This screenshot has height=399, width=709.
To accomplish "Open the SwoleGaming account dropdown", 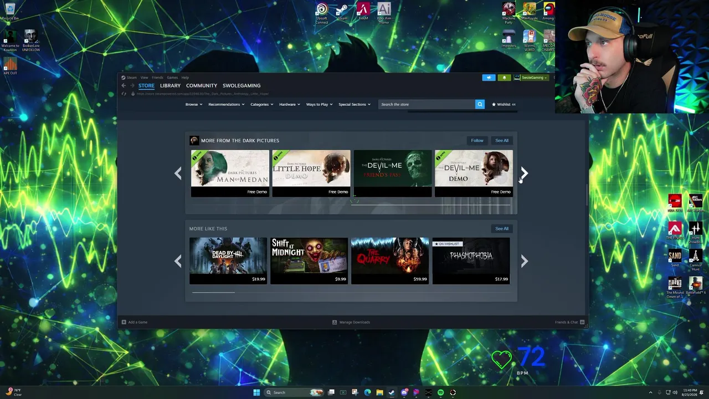I will [x=531, y=78].
